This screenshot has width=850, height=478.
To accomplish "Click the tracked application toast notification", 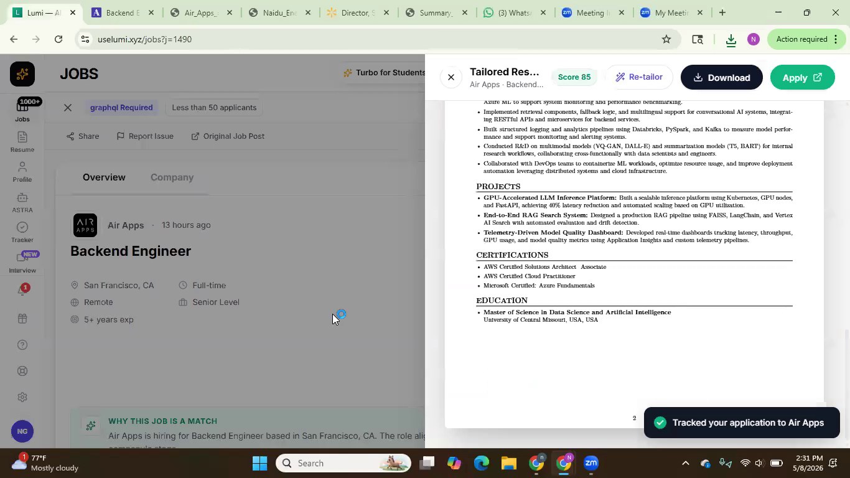I will click(742, 423).
